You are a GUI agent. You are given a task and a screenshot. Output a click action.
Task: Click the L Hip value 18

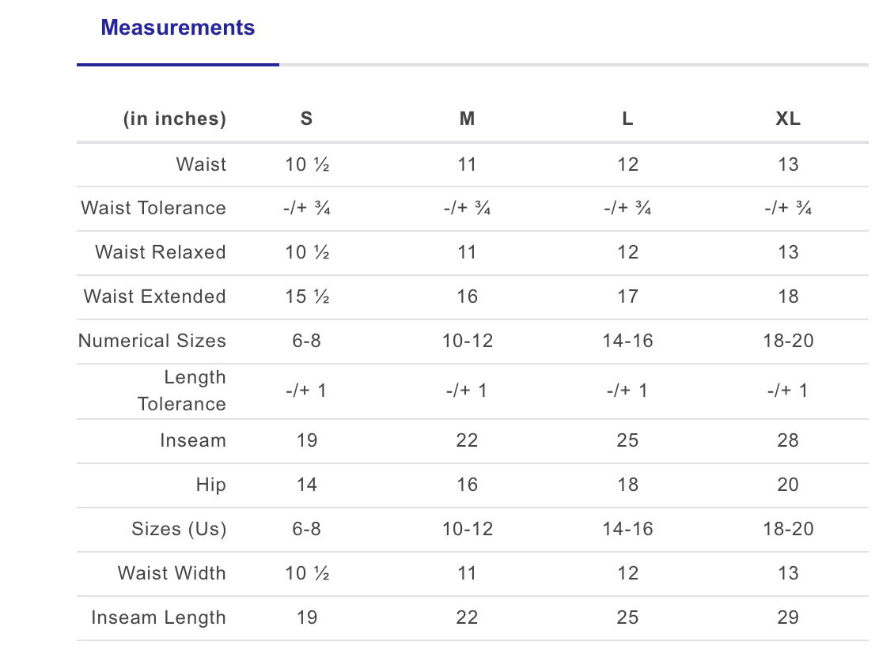[627, 485]
